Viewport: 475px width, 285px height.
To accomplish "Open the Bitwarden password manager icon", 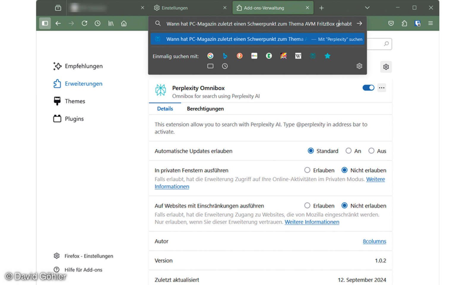I will (417, 23).
